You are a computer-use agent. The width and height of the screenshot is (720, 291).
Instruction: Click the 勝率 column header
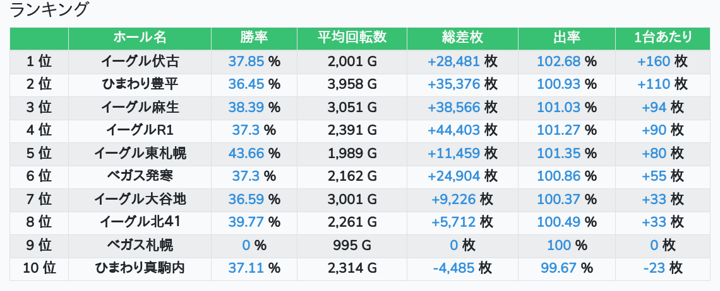(x=254, y=38)
